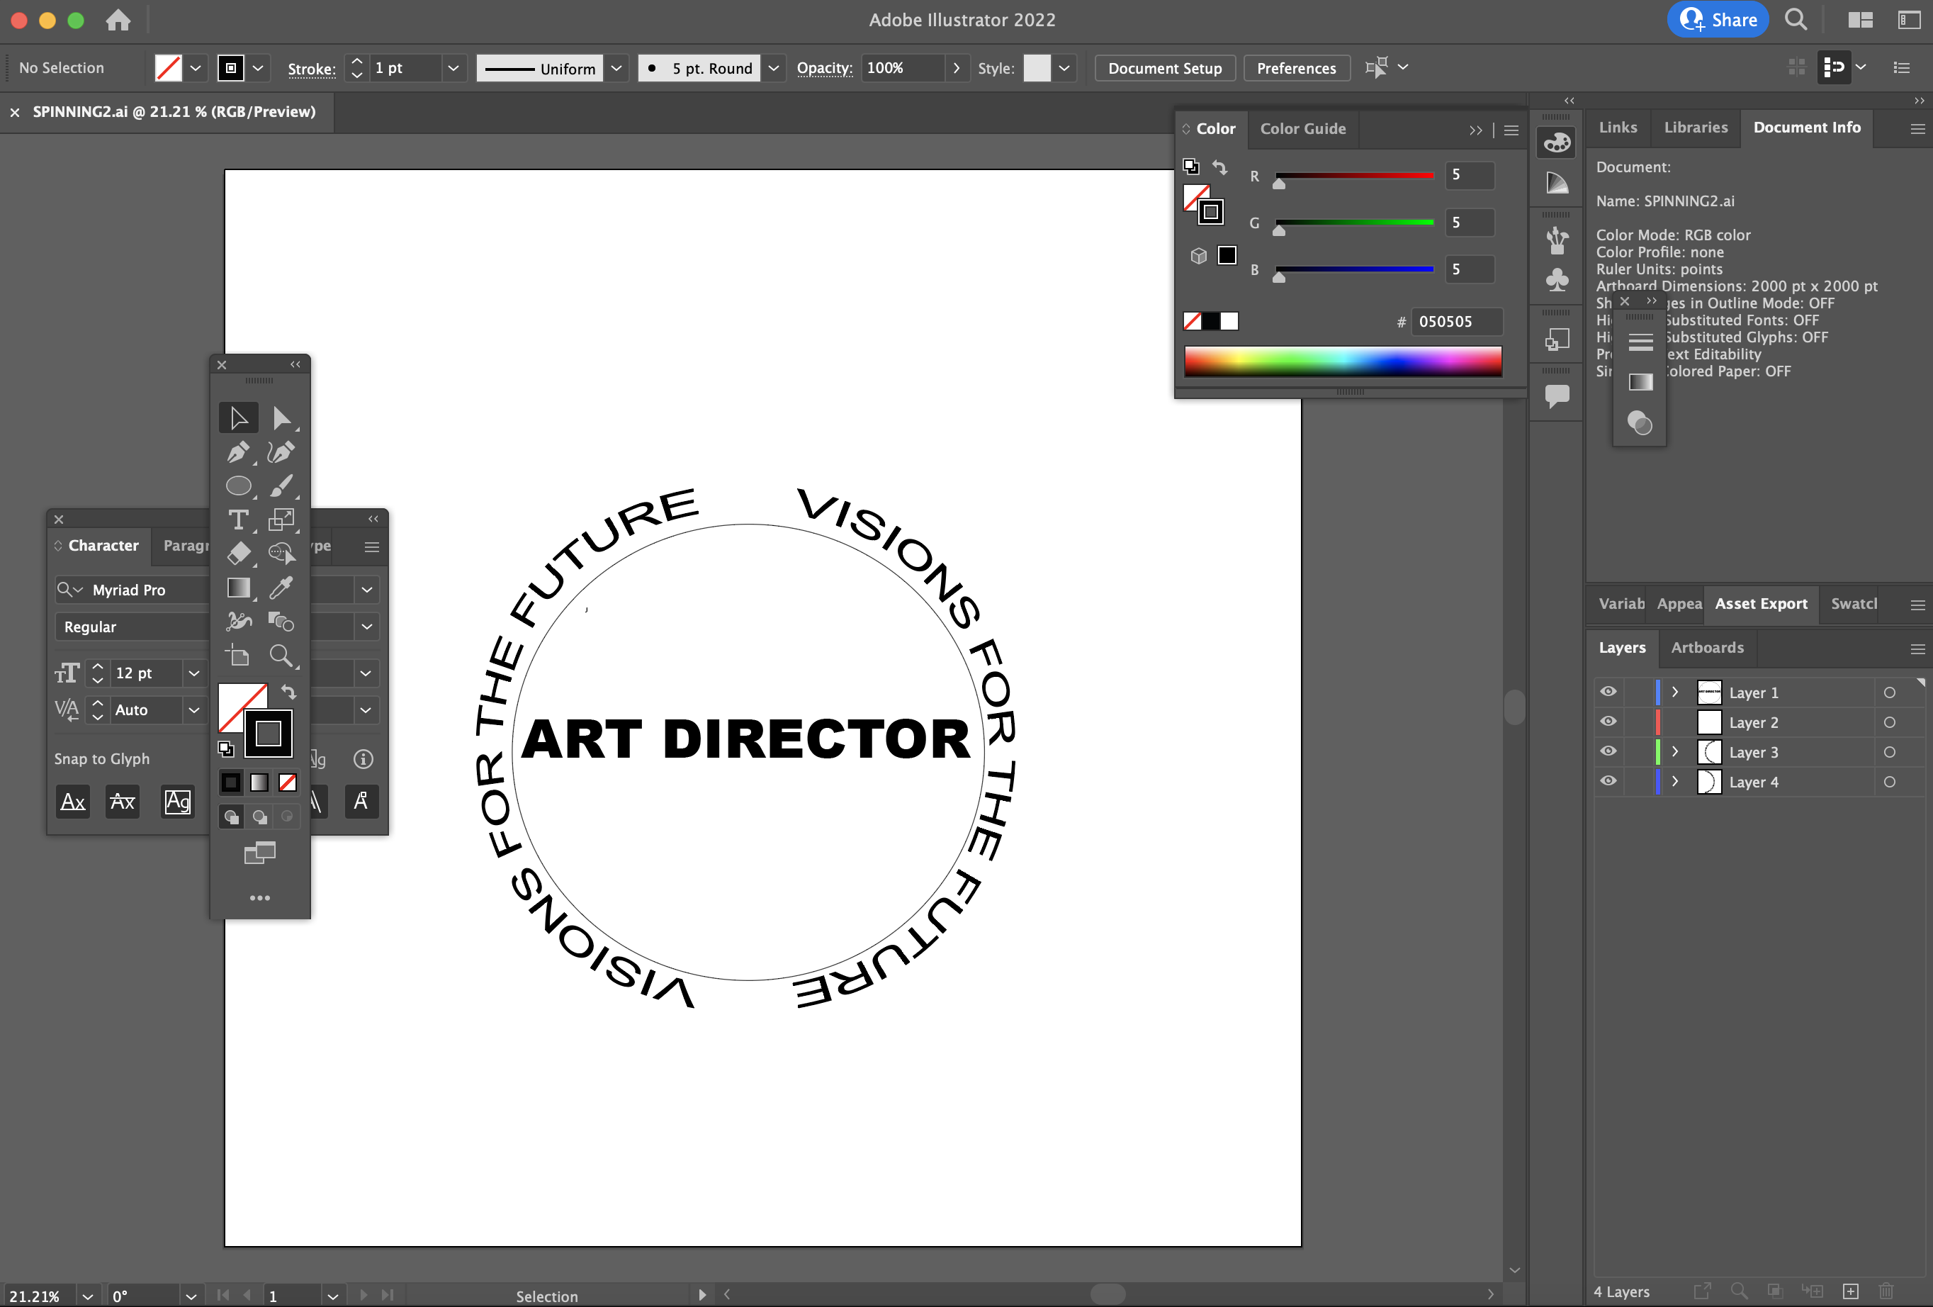Toggle visibility of Layer 4
This screenshot has height=1307, width=1933.
[x=1606, y=782]
